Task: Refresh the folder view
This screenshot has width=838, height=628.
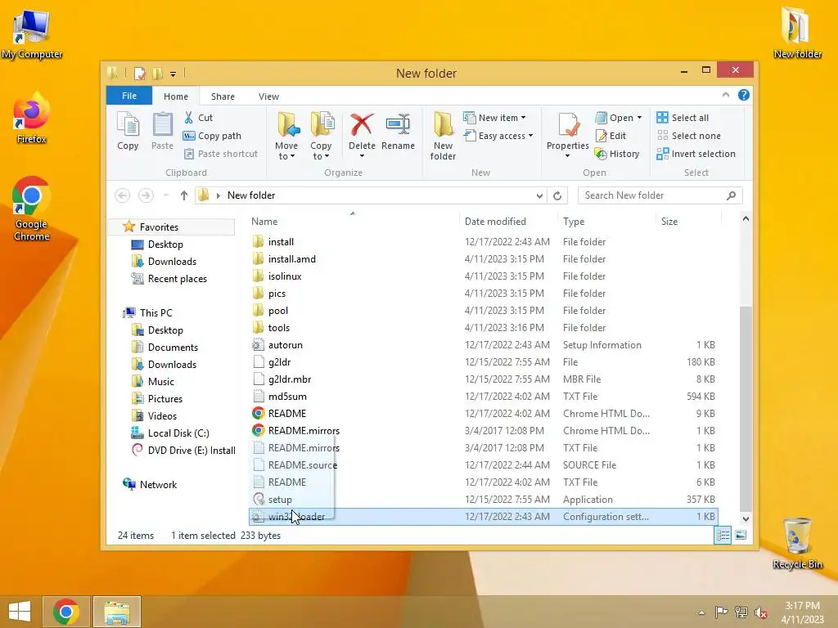Action: [557, 195]
